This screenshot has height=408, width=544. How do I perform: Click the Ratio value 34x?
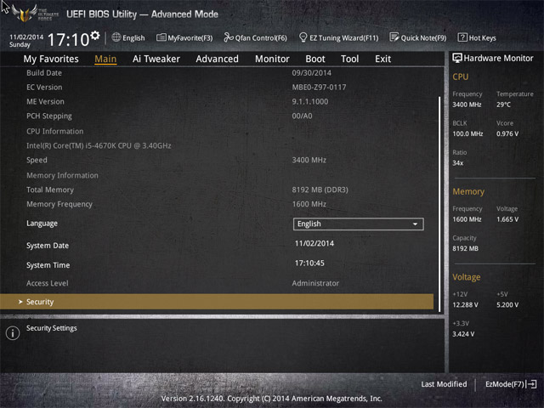coord(457,163)
